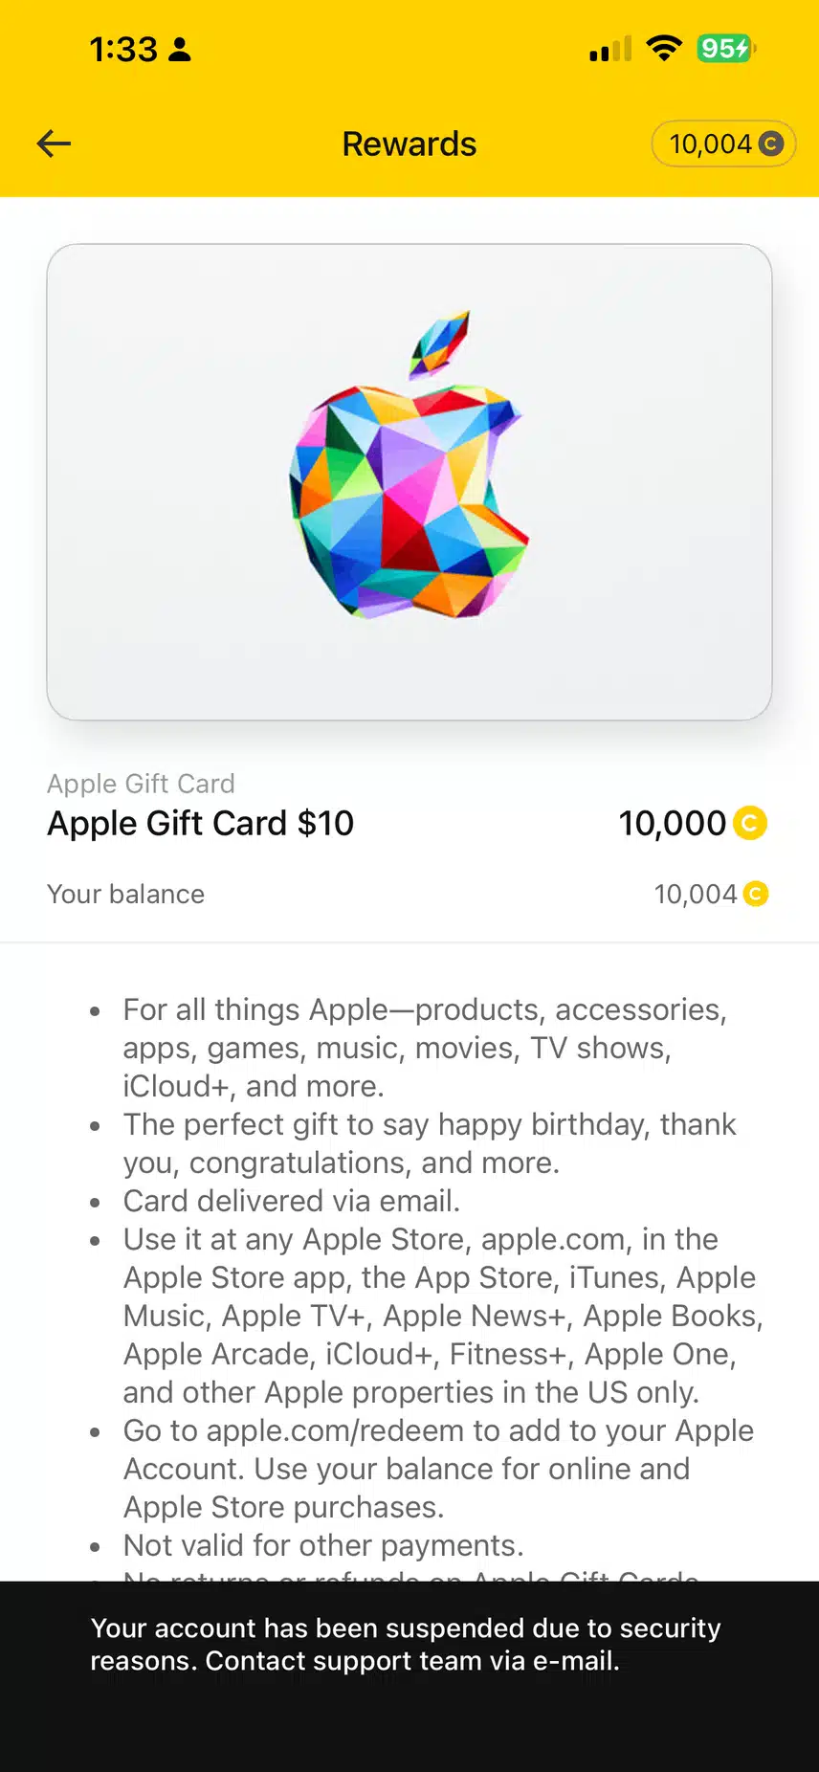This screenshot has width=819, height=1772.
Task: Open the 10,004 coin balance pill in the header
Action: click(x=723, y=144)
